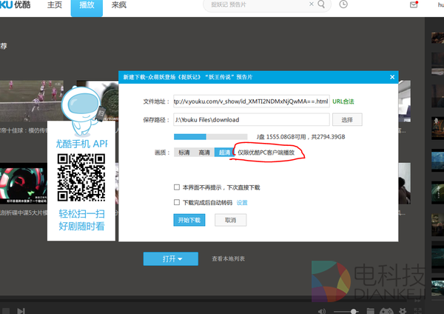The height and width of the screenshot is (314, 444).
Task: Select 超清 quality option
Action: (224, 153)
